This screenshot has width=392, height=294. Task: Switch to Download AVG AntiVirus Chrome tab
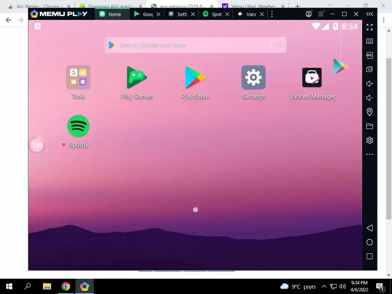111,6
